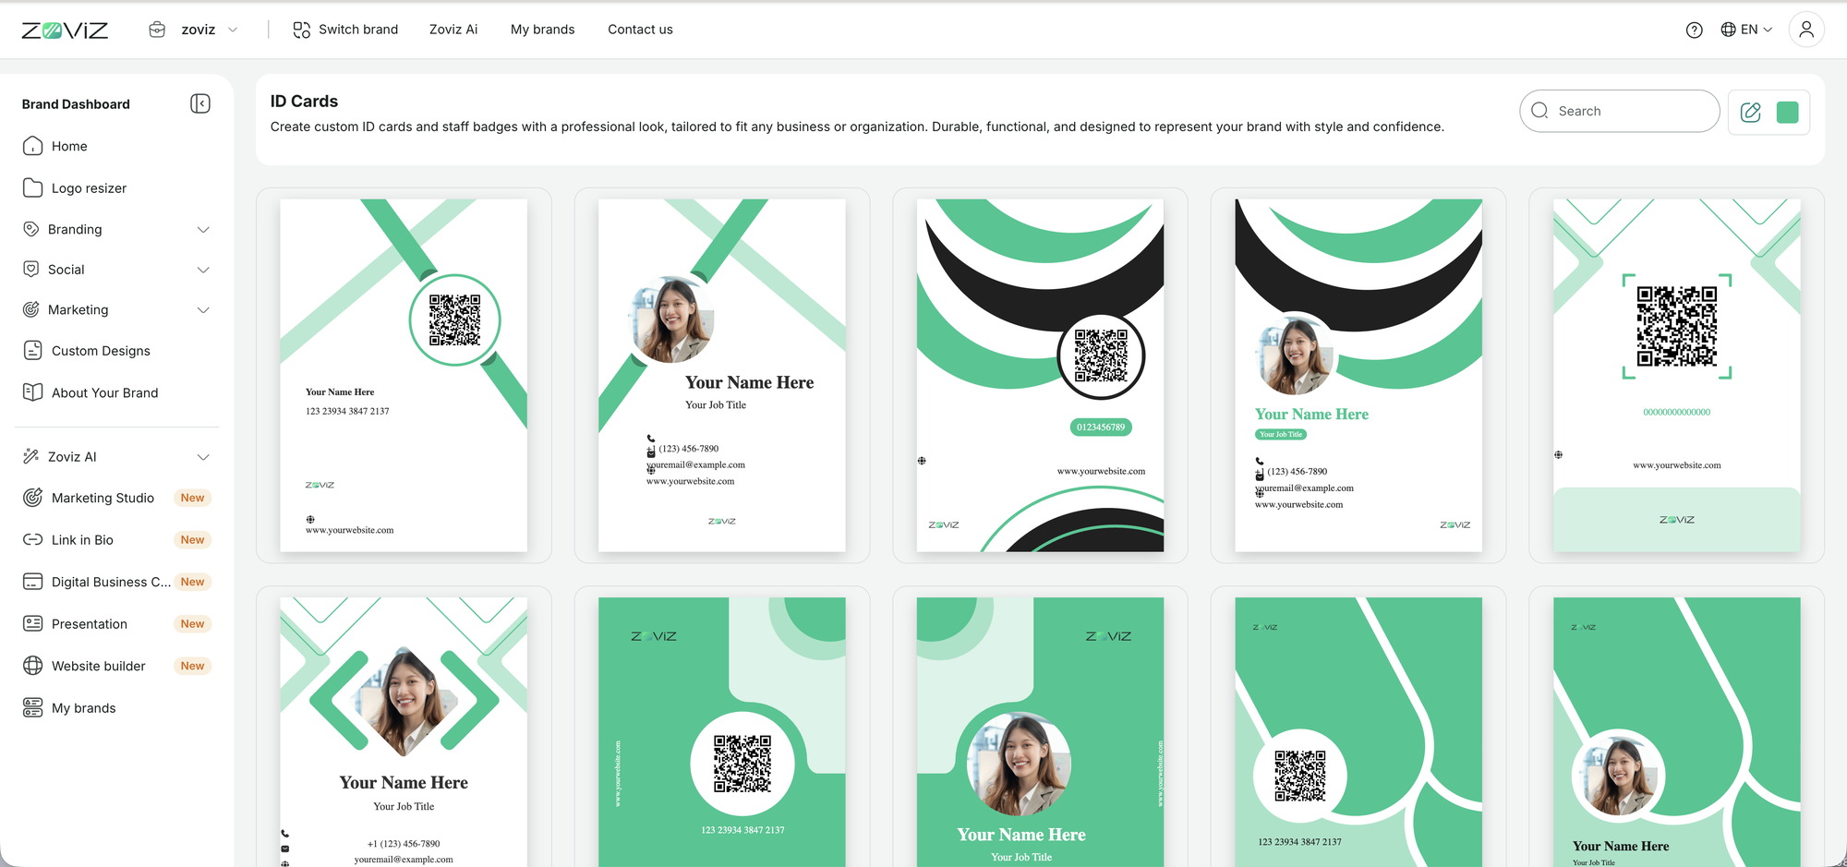Collapse the Brand Dashboard sidebar
1847x867 pixels.
pyautogui.click(x=200, y=103)
